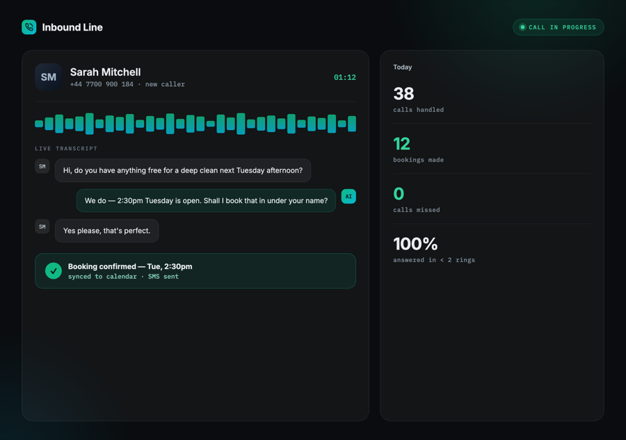
Task: Click the Inbound Line title text
Action: click(x=72, y=27)
